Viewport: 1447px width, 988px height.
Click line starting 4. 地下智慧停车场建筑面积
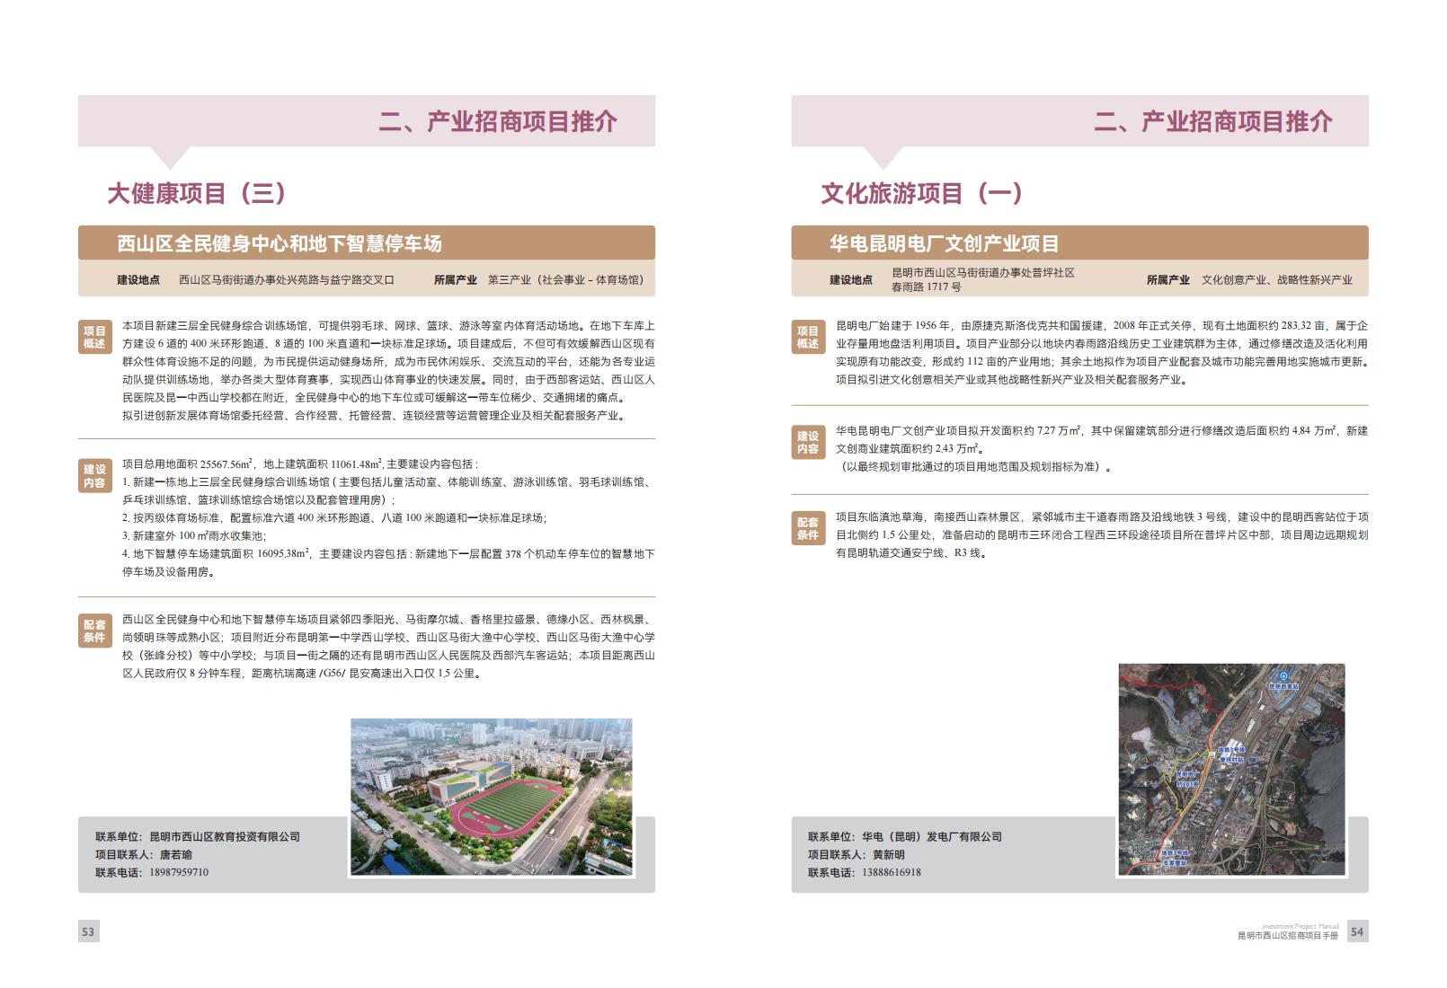(388, 553)
